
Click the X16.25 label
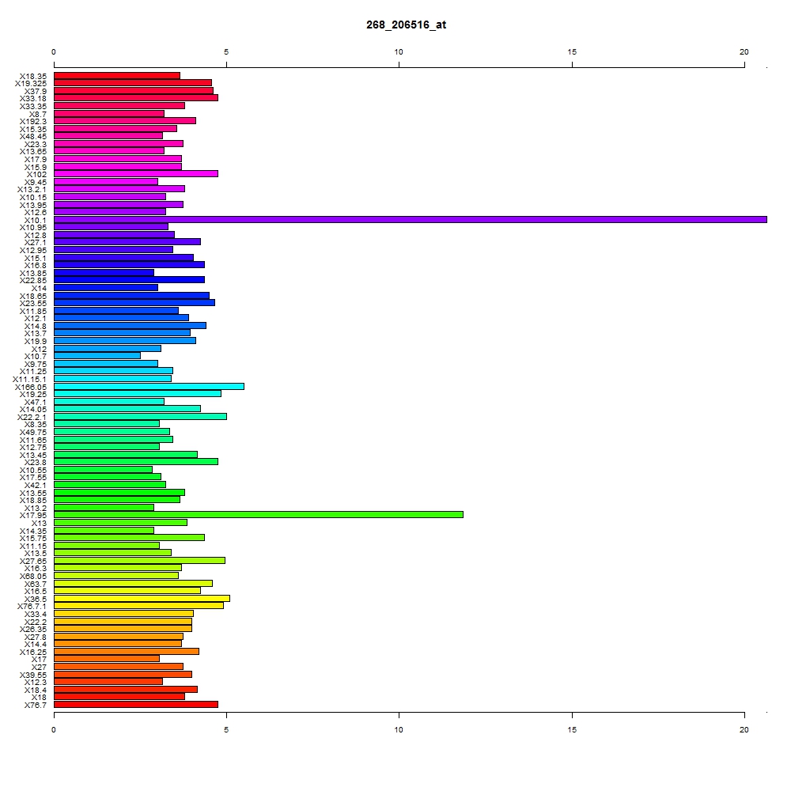[32, 653]
